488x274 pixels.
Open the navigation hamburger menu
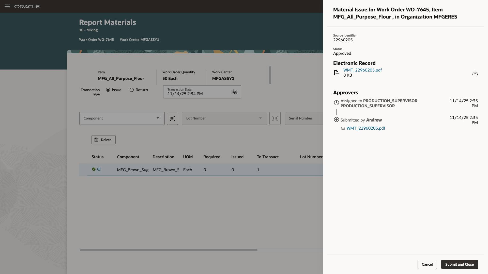[7, 6]
